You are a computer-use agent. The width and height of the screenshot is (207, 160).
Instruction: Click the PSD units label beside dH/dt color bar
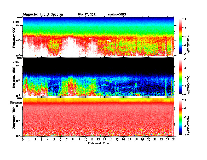coord(188,45)
